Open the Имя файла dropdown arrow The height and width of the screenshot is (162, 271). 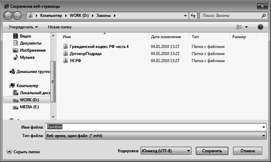pyautogui.click(x=264, y=127)
